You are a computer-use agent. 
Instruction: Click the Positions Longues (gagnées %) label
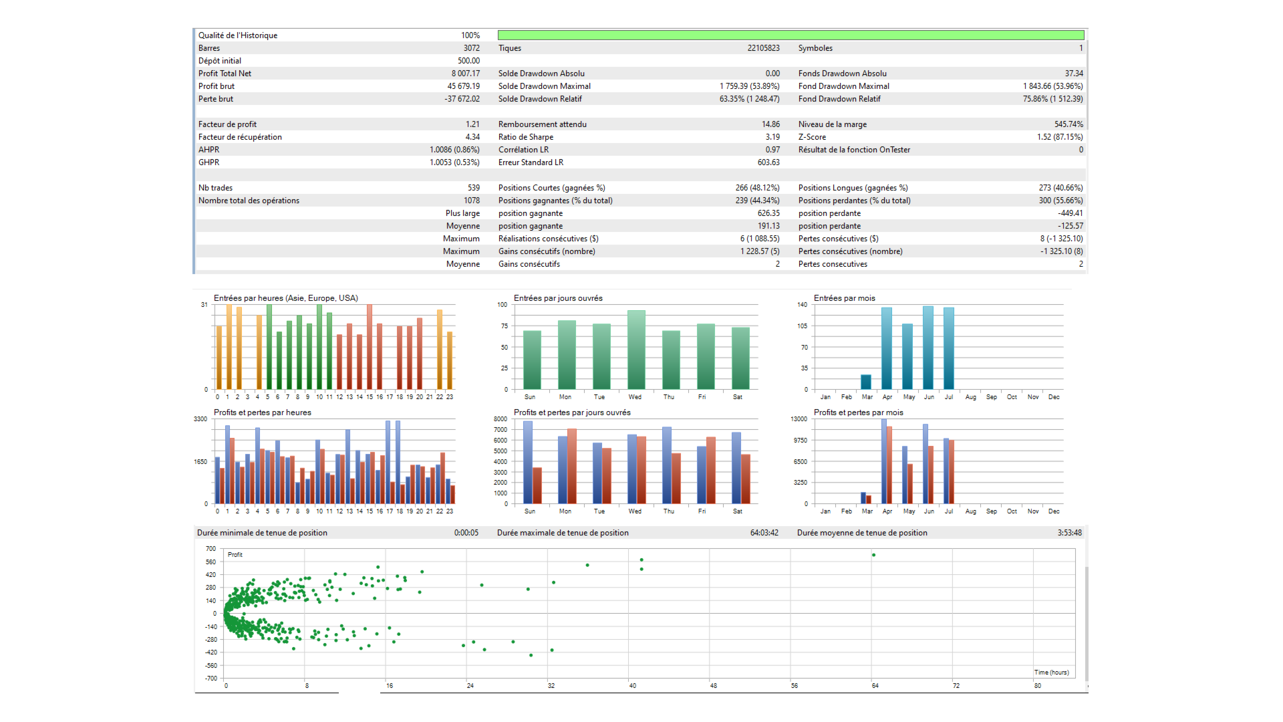[x=853, y=188]
